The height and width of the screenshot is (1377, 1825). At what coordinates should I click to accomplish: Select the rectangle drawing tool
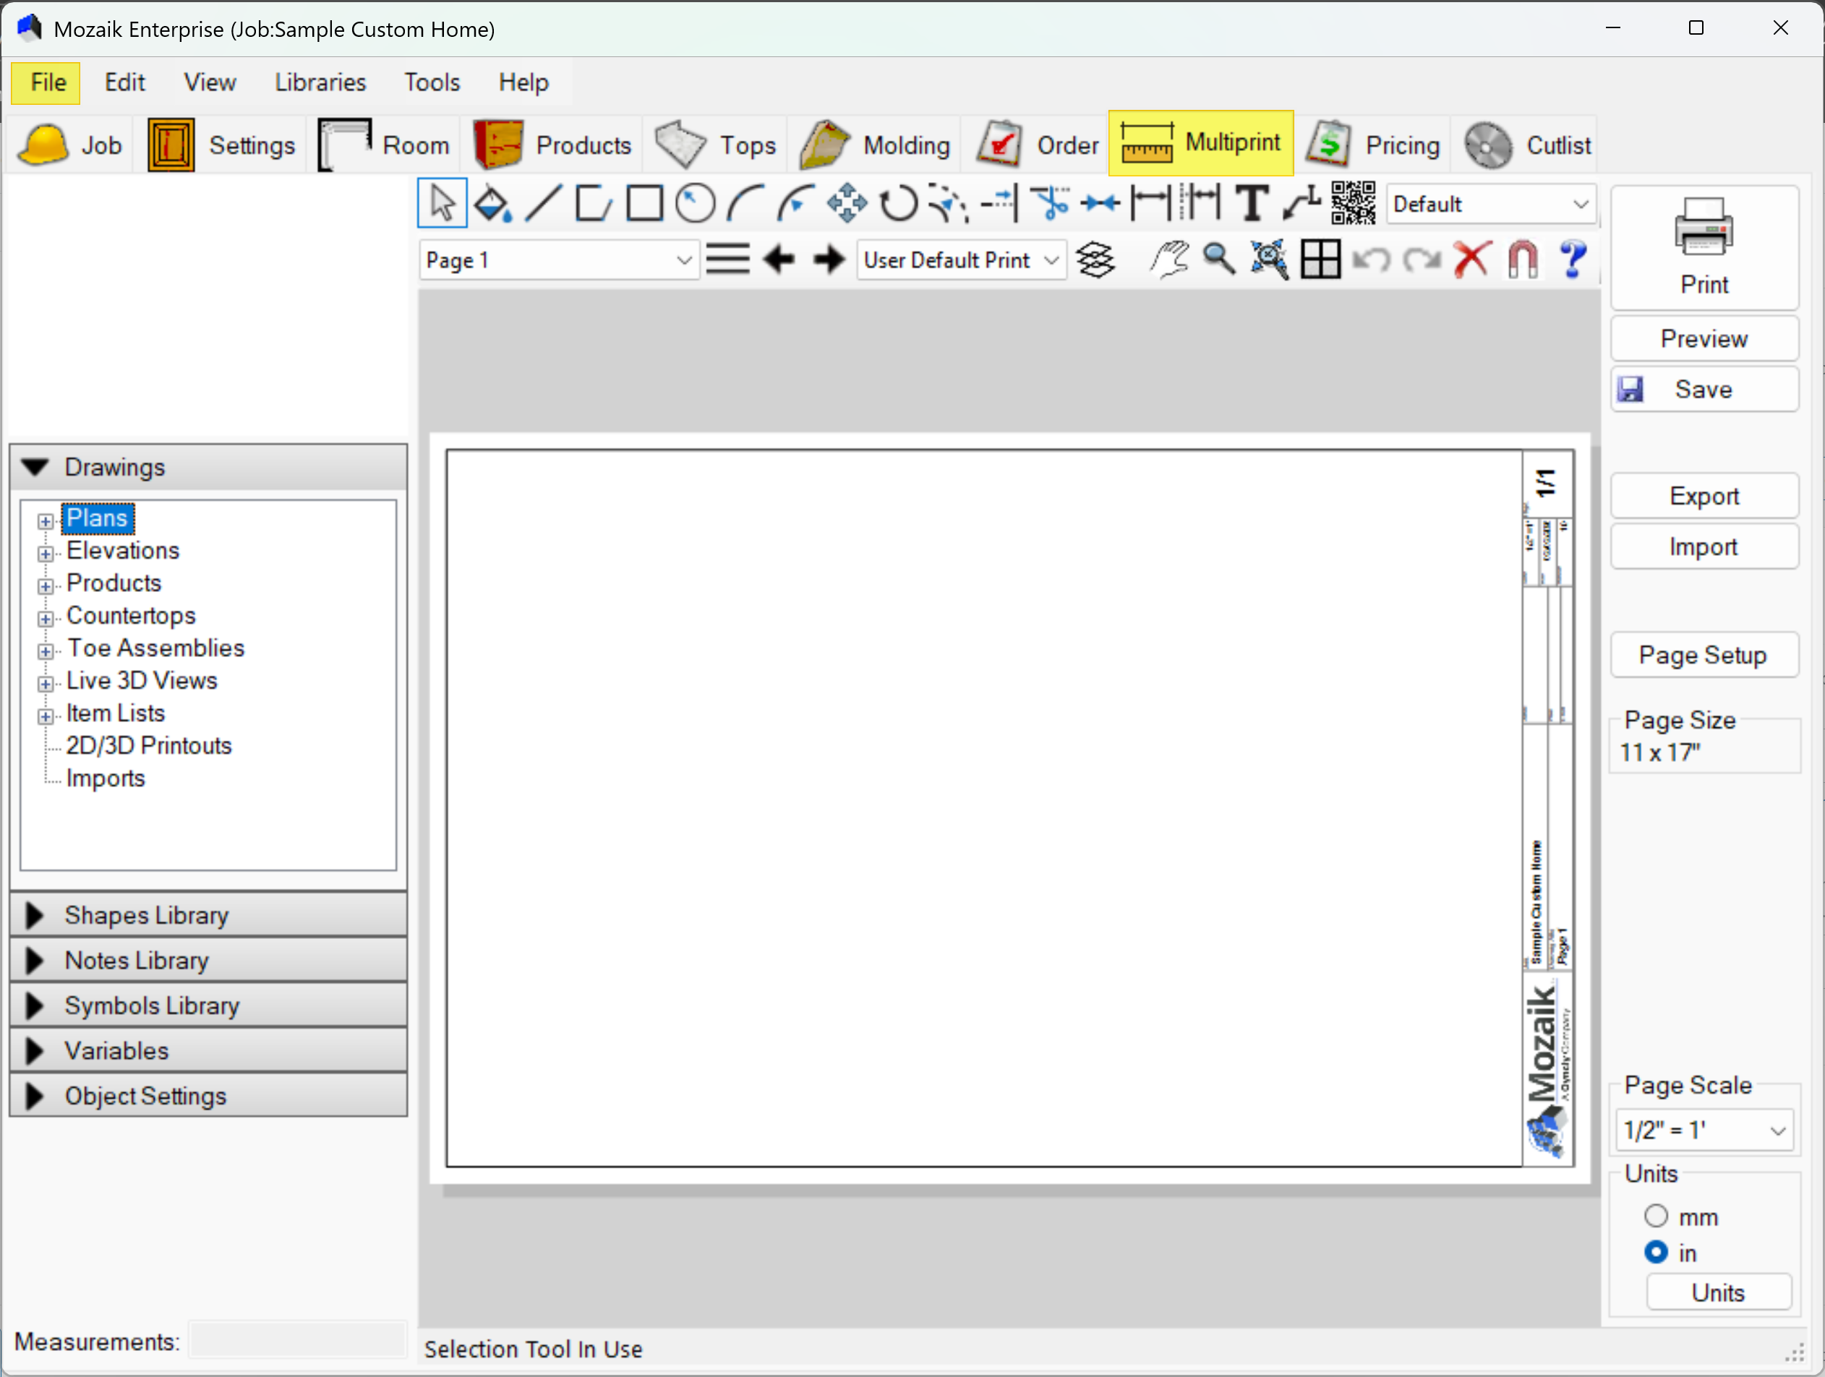coord(644,204)
